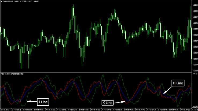Click the 24 Feb 09:25 time label
The image size is (198, 111).
click(185, 110)
